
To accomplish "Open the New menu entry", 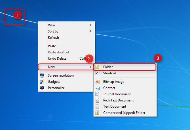I will point(66,67).
